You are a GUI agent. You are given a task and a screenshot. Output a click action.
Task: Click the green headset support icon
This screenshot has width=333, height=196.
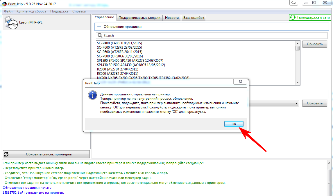point(293,17)
